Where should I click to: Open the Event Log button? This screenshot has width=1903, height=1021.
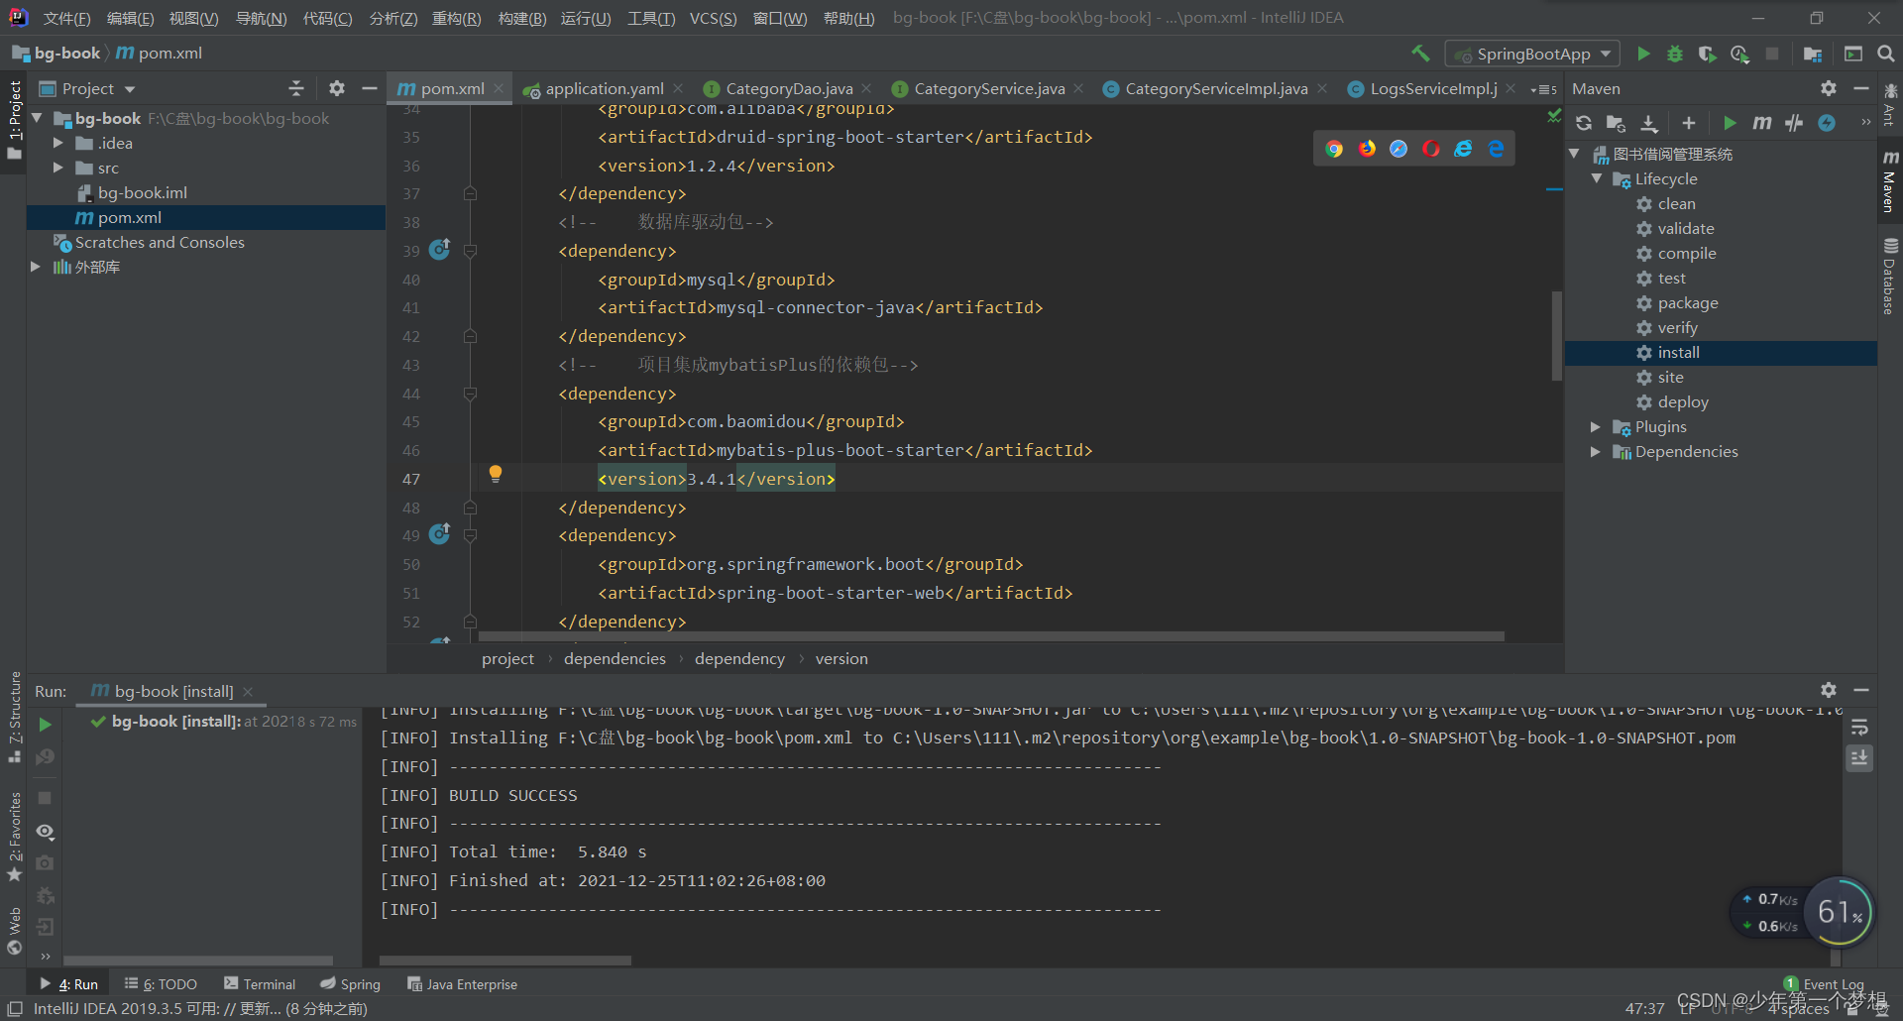point(1824,983)
